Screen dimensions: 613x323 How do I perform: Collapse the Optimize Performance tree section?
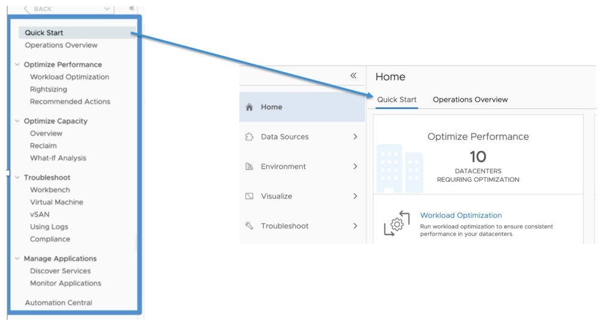(x=17, y=65)
